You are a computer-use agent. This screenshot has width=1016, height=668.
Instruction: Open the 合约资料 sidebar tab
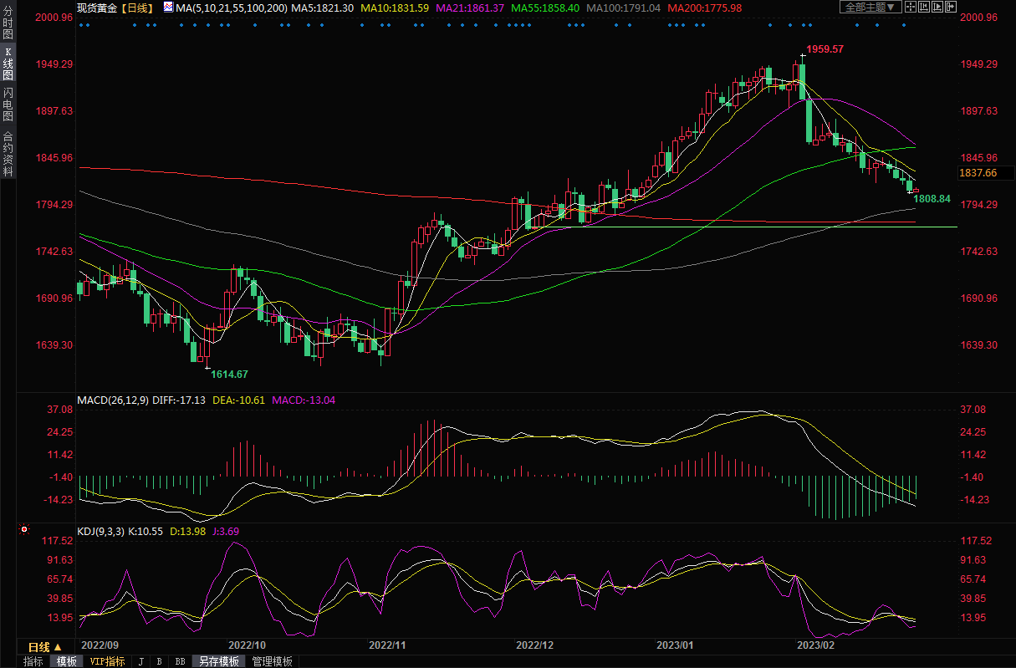coord(8,153)
